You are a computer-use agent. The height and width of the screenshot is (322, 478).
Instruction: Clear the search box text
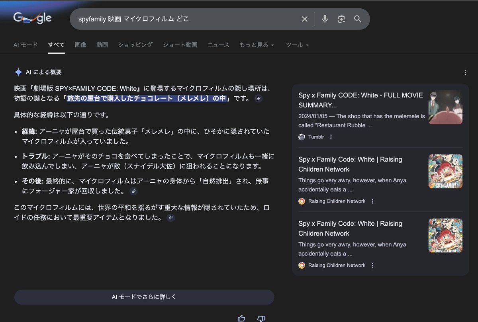[304, 19]
